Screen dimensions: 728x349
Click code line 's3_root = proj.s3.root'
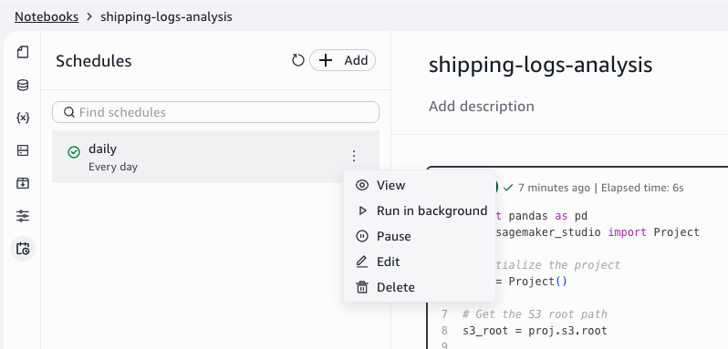click(x=535, y=331)
